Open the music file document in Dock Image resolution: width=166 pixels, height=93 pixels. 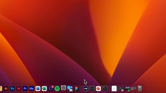(x=114, y=88)
